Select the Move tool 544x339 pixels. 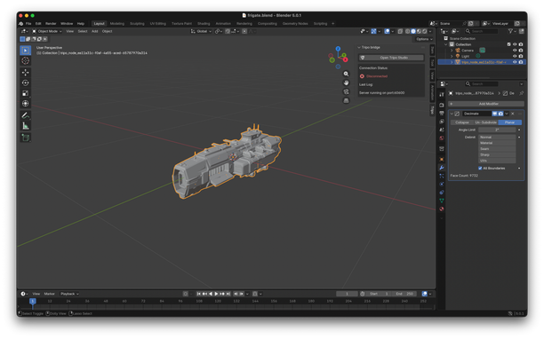(25, 73)
